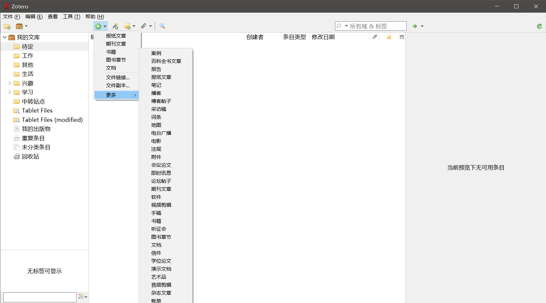Select the 回收站 trash item
546x303 pixels.
pos(30,156)
